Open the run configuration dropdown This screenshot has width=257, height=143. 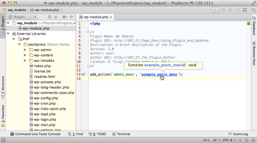(x=215, y=10)
